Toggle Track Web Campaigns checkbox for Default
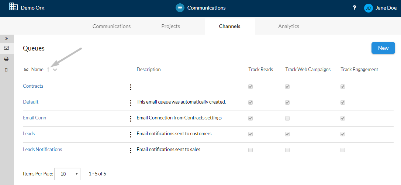 pos(287,102)
